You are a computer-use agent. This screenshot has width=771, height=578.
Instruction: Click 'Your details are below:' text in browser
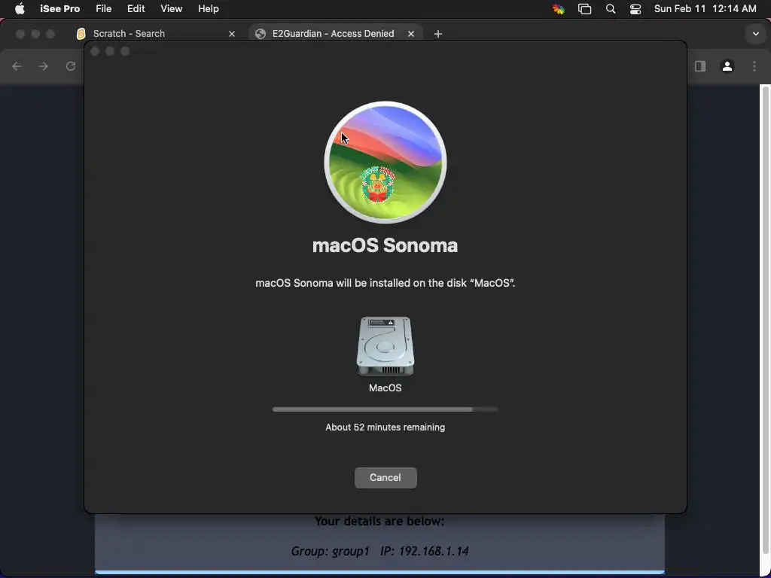[x=379, y=521]
